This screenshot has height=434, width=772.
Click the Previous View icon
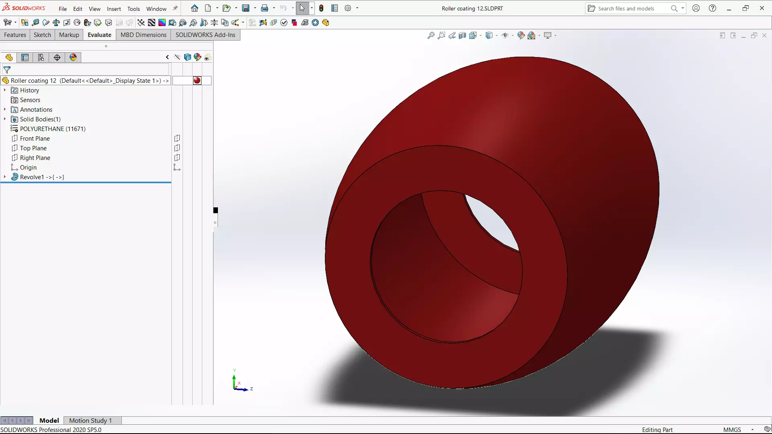(x=452, y=35)
